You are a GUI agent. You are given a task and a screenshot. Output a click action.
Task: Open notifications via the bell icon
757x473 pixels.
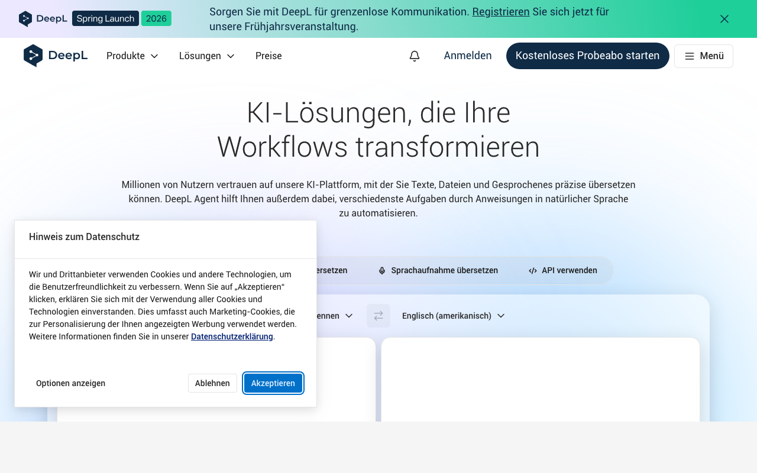(414, 56)
